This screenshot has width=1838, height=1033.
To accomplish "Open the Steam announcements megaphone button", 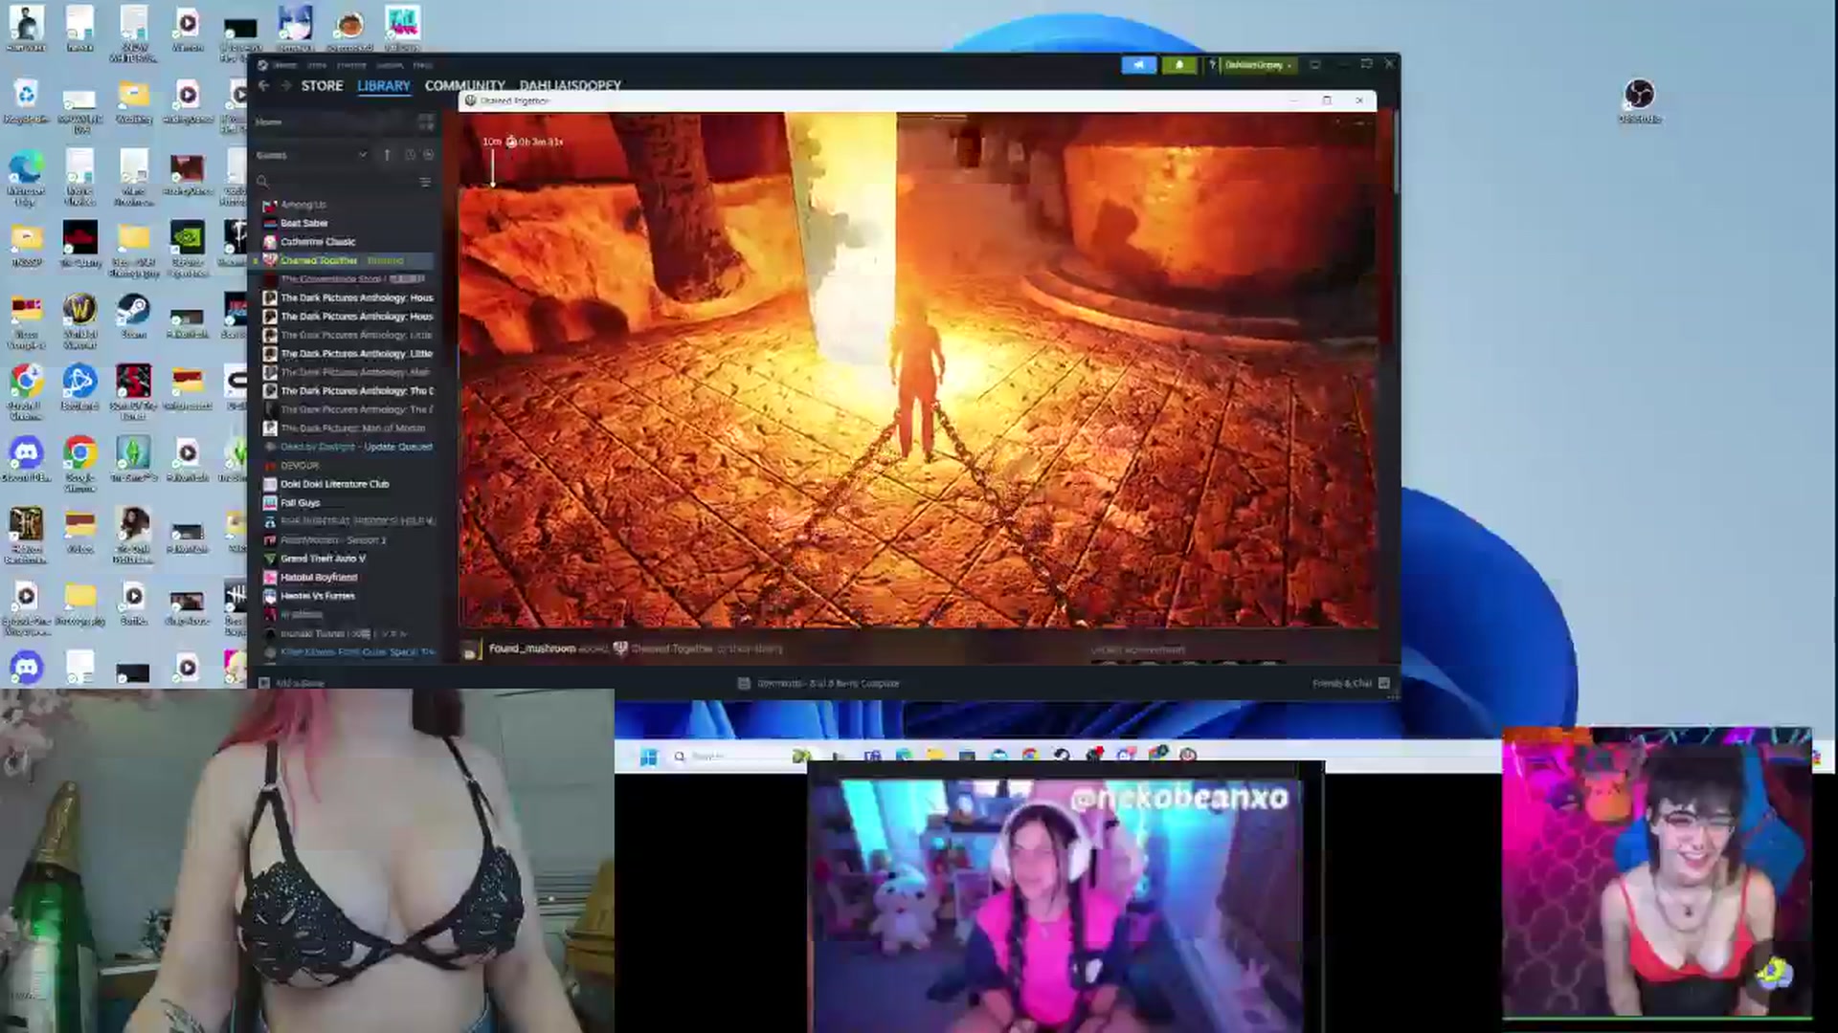I will tap(1138, 64).
